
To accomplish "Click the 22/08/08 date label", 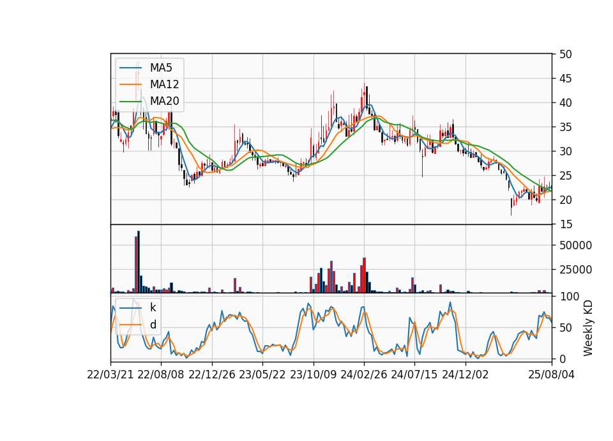I will tap(161, 375).
